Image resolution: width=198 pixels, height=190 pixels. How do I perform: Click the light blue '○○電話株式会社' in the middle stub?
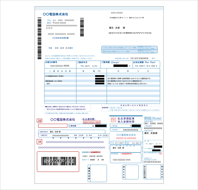pyautogui.click(x=126, y=135)
